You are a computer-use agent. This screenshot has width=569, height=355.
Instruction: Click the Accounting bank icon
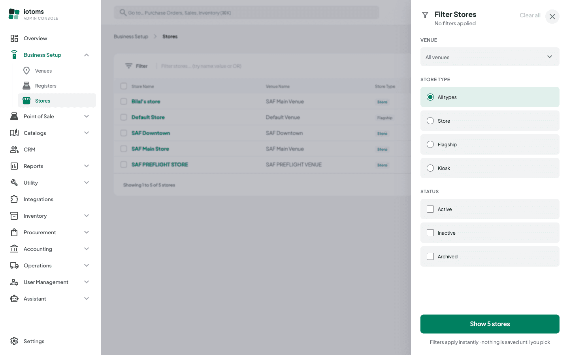tap(14, 249)
